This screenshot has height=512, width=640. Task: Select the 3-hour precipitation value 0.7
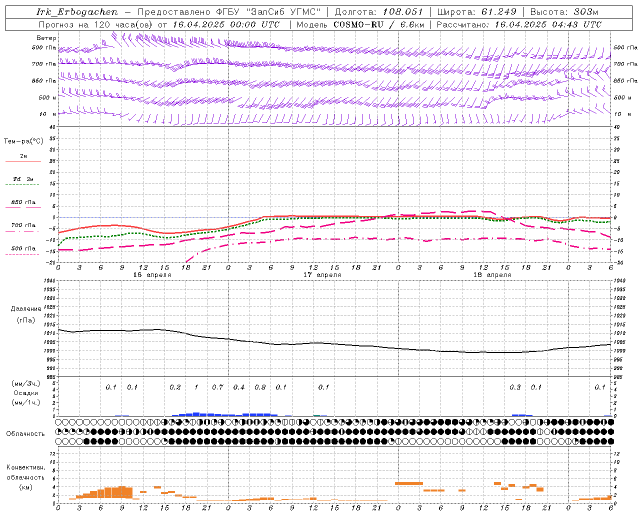[x=217, y=387]
